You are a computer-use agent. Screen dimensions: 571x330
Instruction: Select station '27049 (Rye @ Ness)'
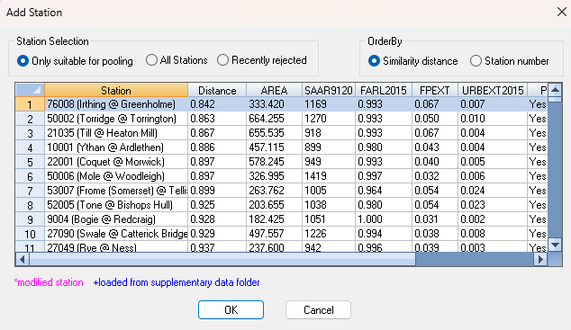coord(116,246)
